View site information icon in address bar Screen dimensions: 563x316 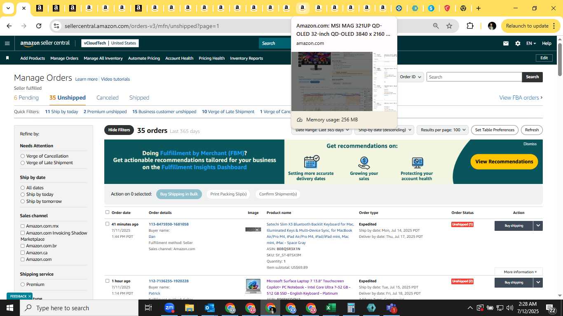(56, 26)
